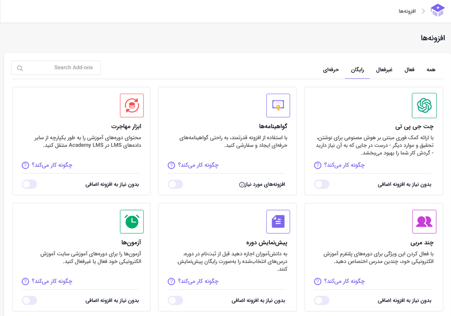Click the آزمون‌ها addon description text
This screenshot has width=451, height=316.
91,258
